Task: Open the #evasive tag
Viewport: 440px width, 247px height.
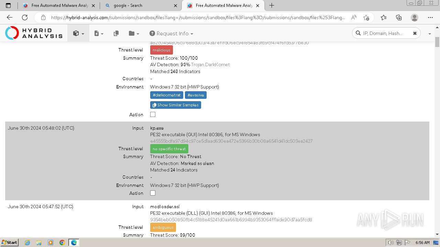Action: [x=196, y=95]
